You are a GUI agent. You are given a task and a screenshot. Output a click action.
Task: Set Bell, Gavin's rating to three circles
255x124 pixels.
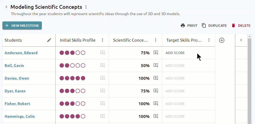click(x=72, y=65)
